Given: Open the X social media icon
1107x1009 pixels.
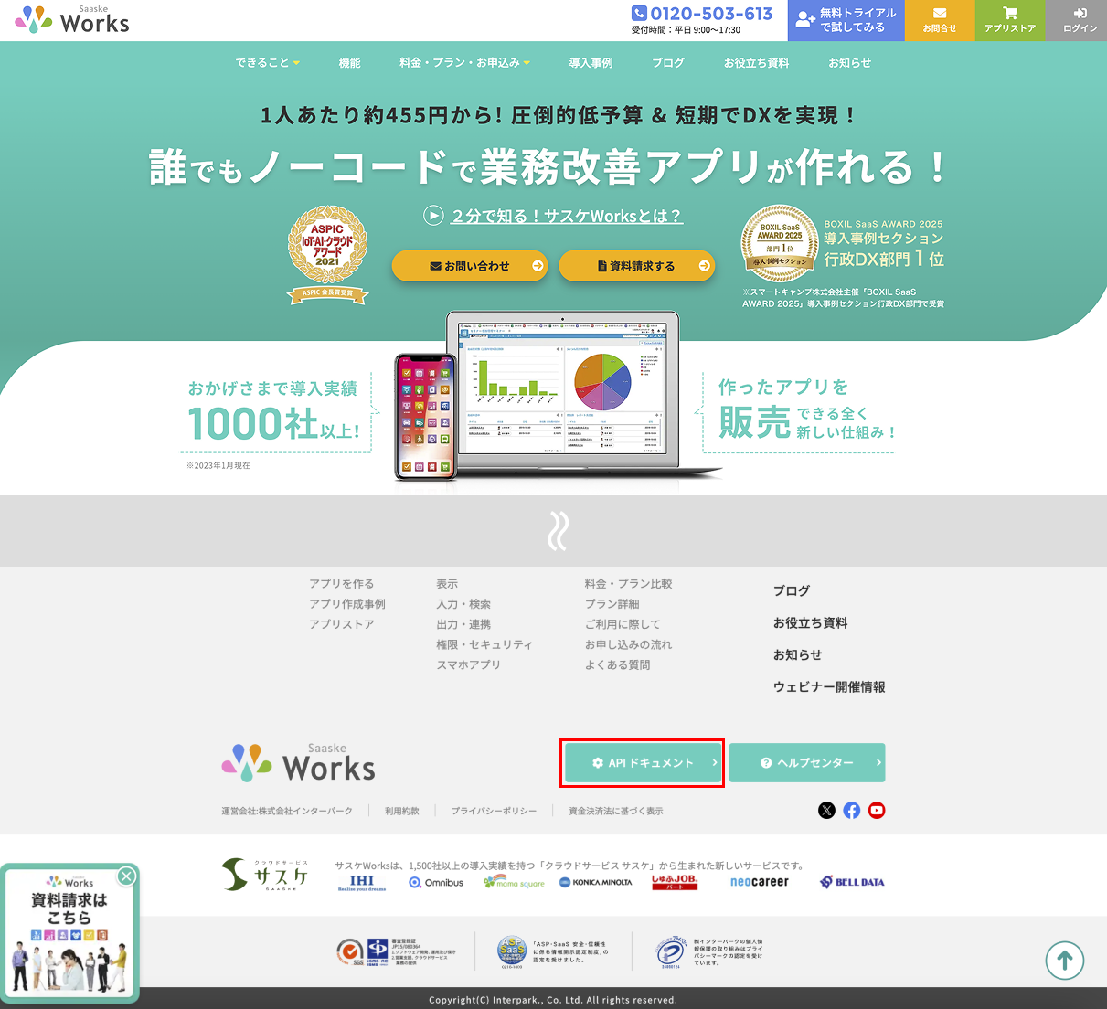Looking at the screenshot, I should [826, 811].
